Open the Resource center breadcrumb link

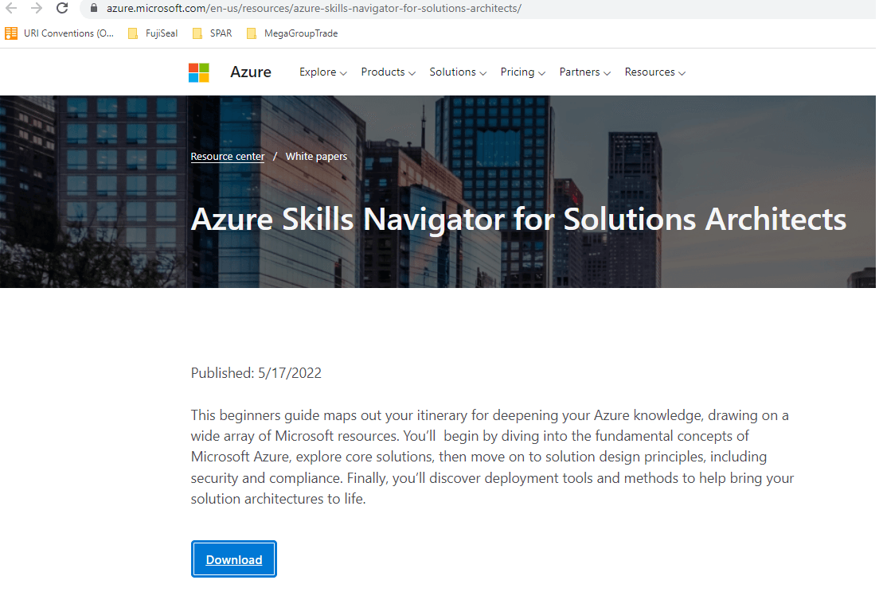228,157
